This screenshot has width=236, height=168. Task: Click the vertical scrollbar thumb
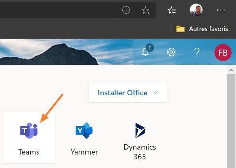pos(231,121)
